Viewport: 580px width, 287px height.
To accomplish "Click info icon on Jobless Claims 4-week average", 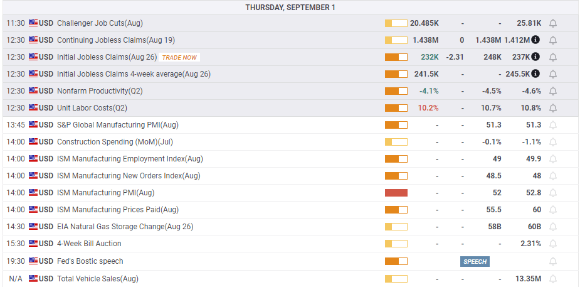I will pos(535,74).
